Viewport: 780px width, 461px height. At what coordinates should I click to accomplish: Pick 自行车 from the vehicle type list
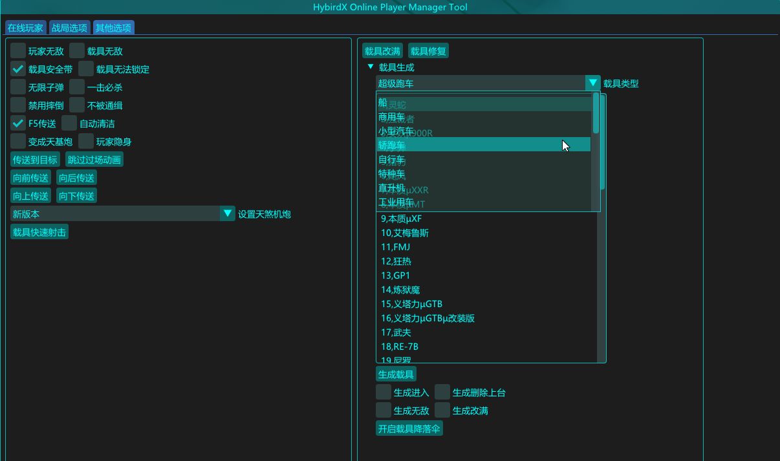point(483,160)
